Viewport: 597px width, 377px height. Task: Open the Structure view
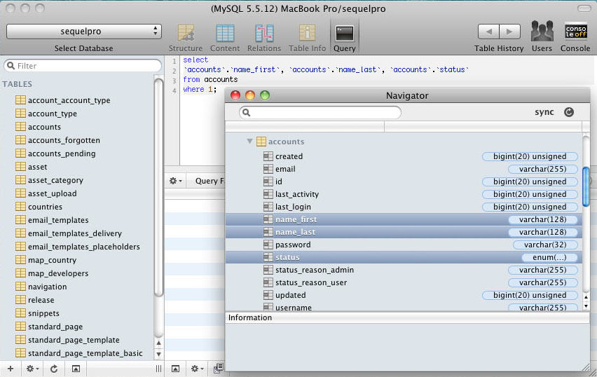tap(186, 38)
